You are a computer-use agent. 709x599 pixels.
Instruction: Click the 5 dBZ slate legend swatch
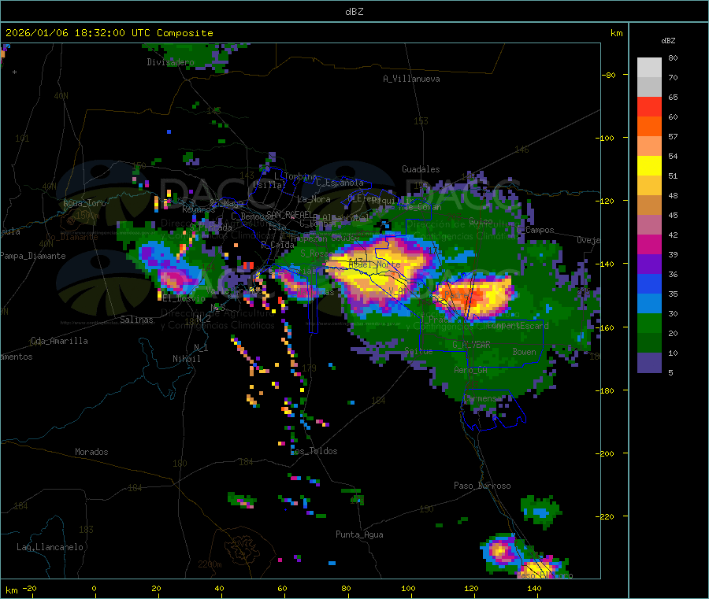tap(649, 363)
